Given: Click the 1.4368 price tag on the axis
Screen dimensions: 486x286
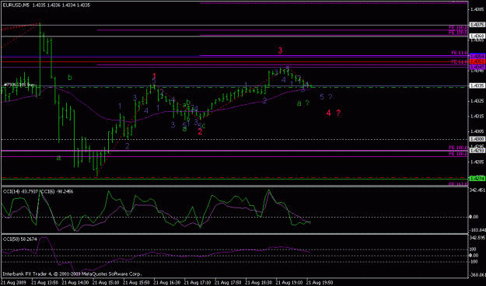Looking at the screenshot, I should pos(477,37).
